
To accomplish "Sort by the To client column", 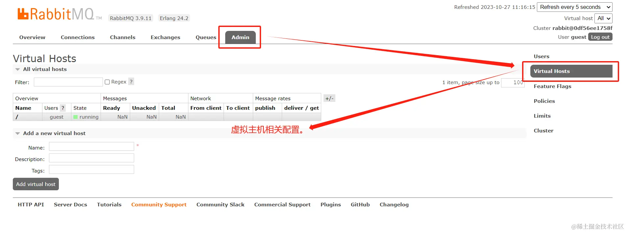I will click(x=238, y=108).
